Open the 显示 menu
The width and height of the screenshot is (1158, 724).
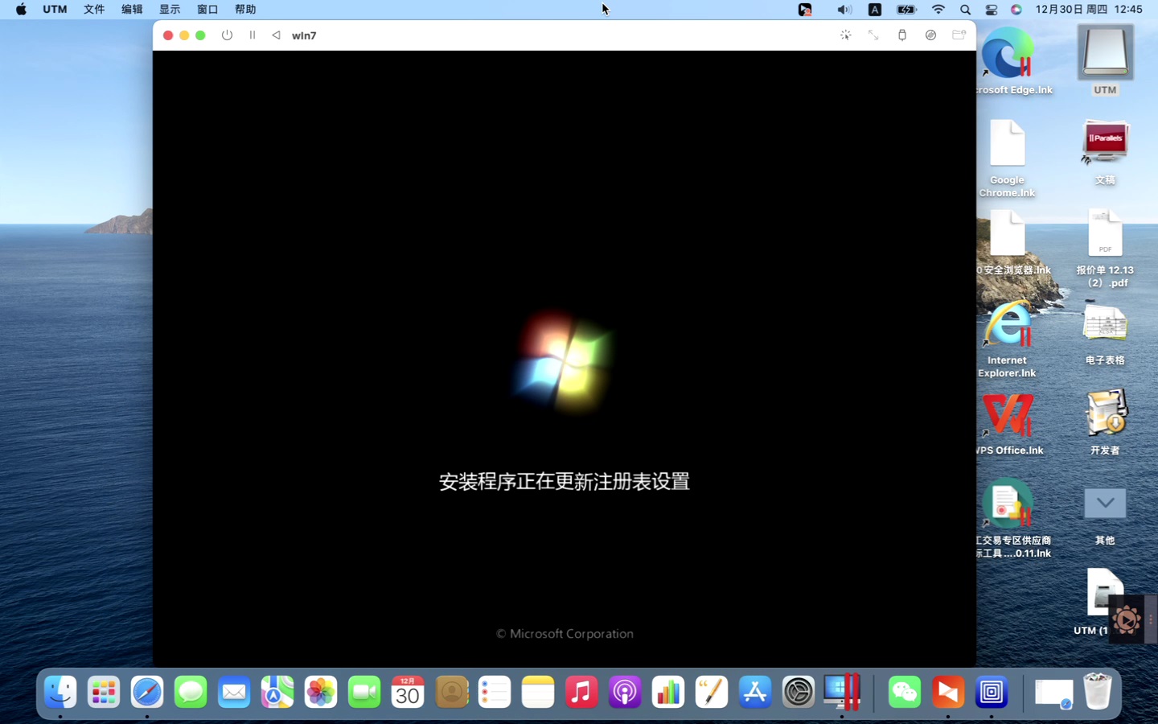(170, 10)
